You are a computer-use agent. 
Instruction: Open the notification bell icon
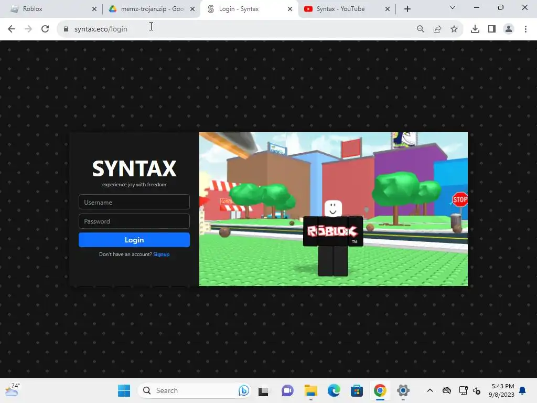tap(523, 390)
